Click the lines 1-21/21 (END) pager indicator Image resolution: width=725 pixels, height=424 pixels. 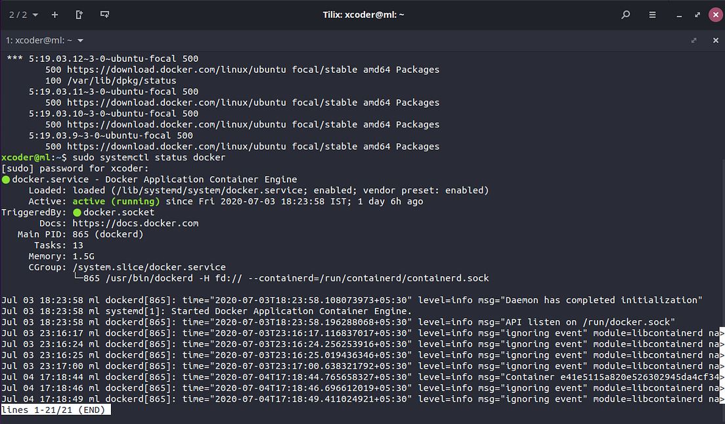click(55, 410)
